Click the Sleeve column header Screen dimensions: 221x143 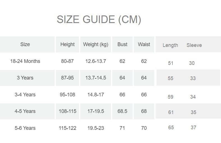click(194, 45)
